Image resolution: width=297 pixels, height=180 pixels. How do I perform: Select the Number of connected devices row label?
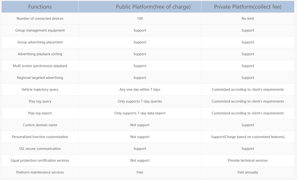point(40,19)
